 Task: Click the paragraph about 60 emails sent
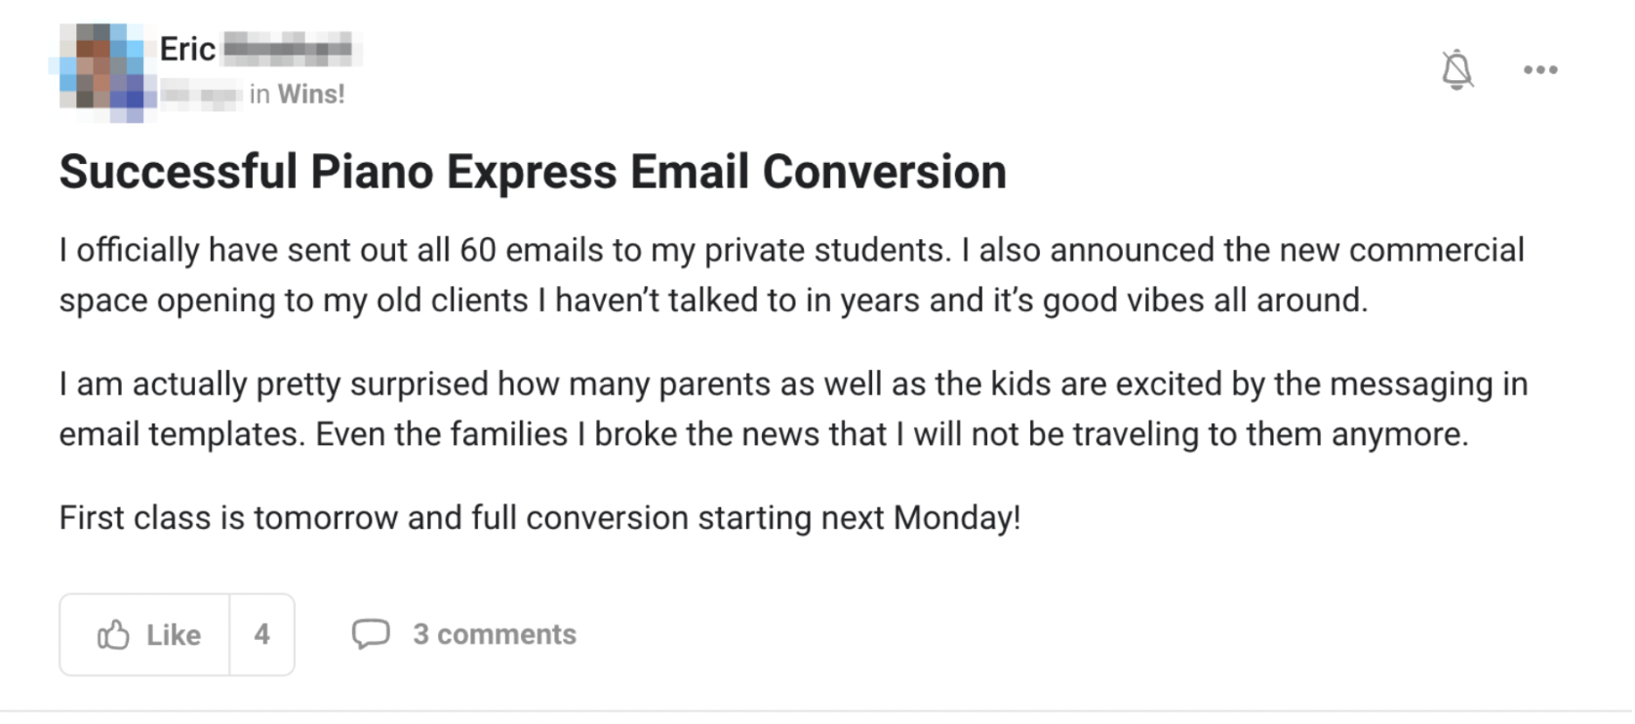(791, 275)
